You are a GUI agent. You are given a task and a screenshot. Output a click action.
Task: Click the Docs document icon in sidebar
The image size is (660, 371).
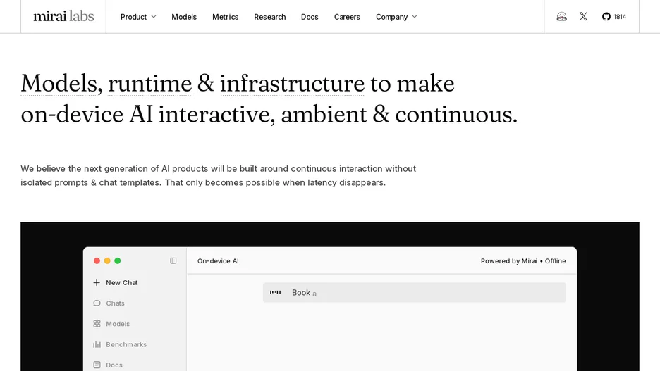point(97,365)
